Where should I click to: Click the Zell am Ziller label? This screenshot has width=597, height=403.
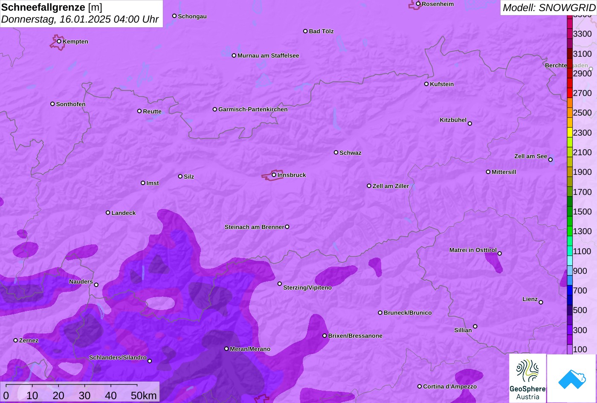[x=391, y=186]
